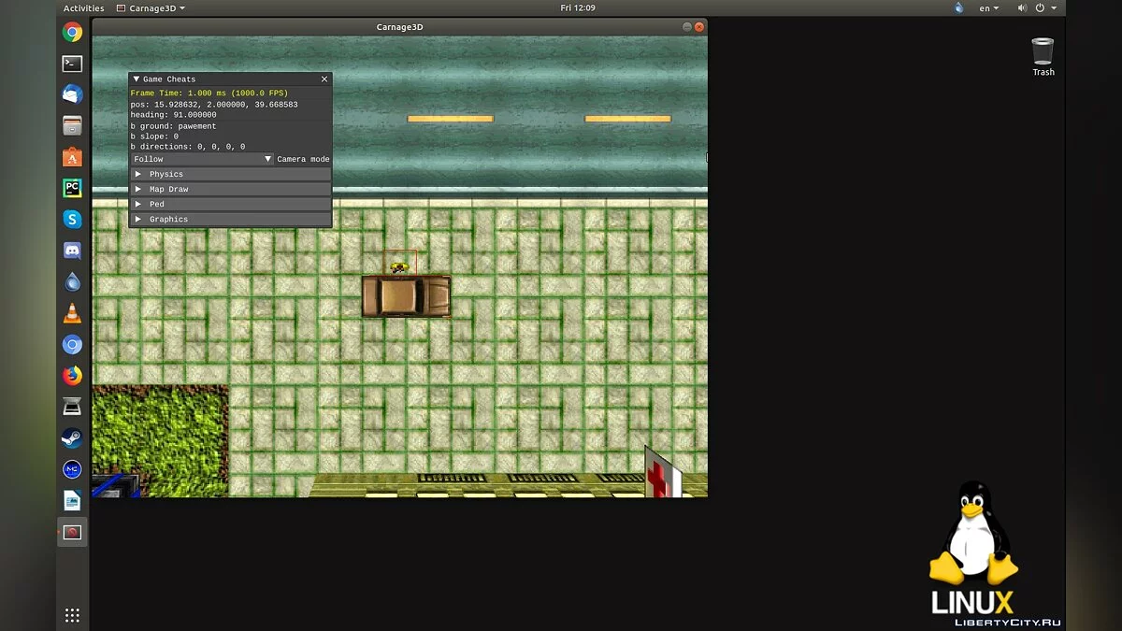Screen dimensions: 1122x631
Task: Open the Carnage3D app menu
Action: pos(151,8)
